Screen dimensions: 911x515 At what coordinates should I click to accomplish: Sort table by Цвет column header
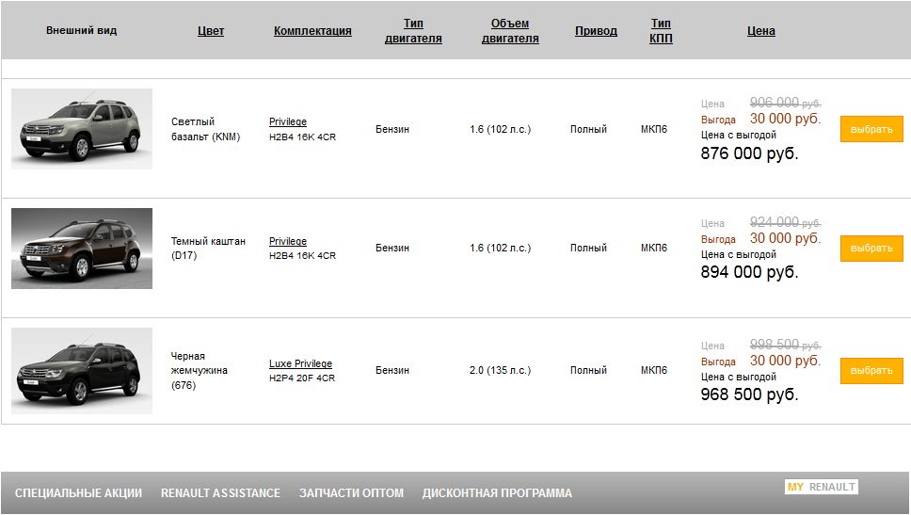[210, 31]
